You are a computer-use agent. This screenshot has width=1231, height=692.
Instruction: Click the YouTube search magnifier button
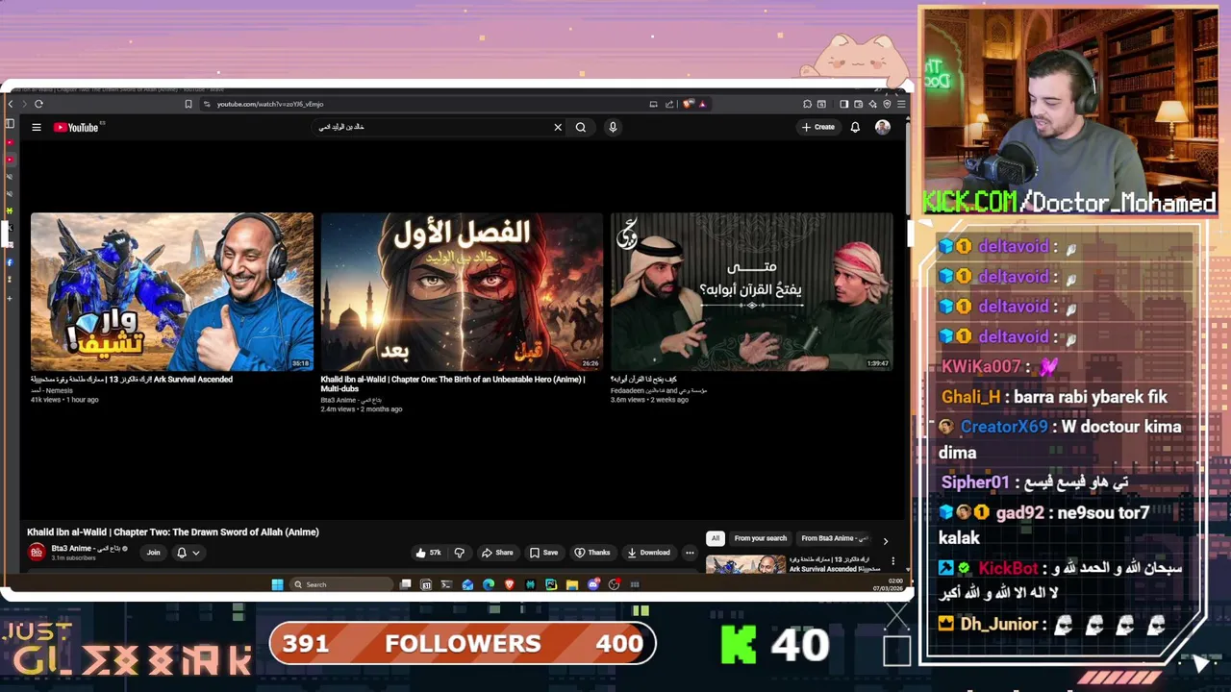[x=581, y=127]
